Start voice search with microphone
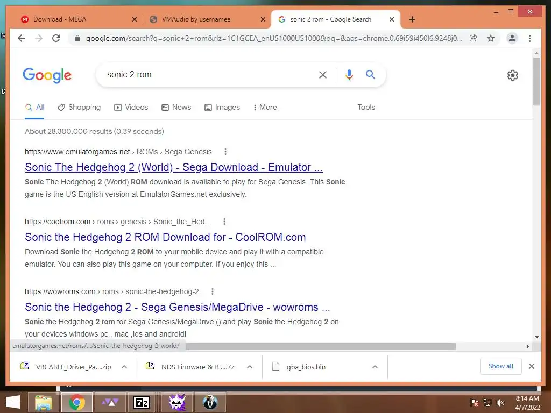Viewport: 551px width, 413px height. pos(349,74)
